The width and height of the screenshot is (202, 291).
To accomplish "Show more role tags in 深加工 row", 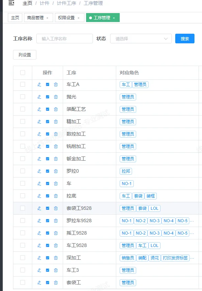I will coord(192,258).
